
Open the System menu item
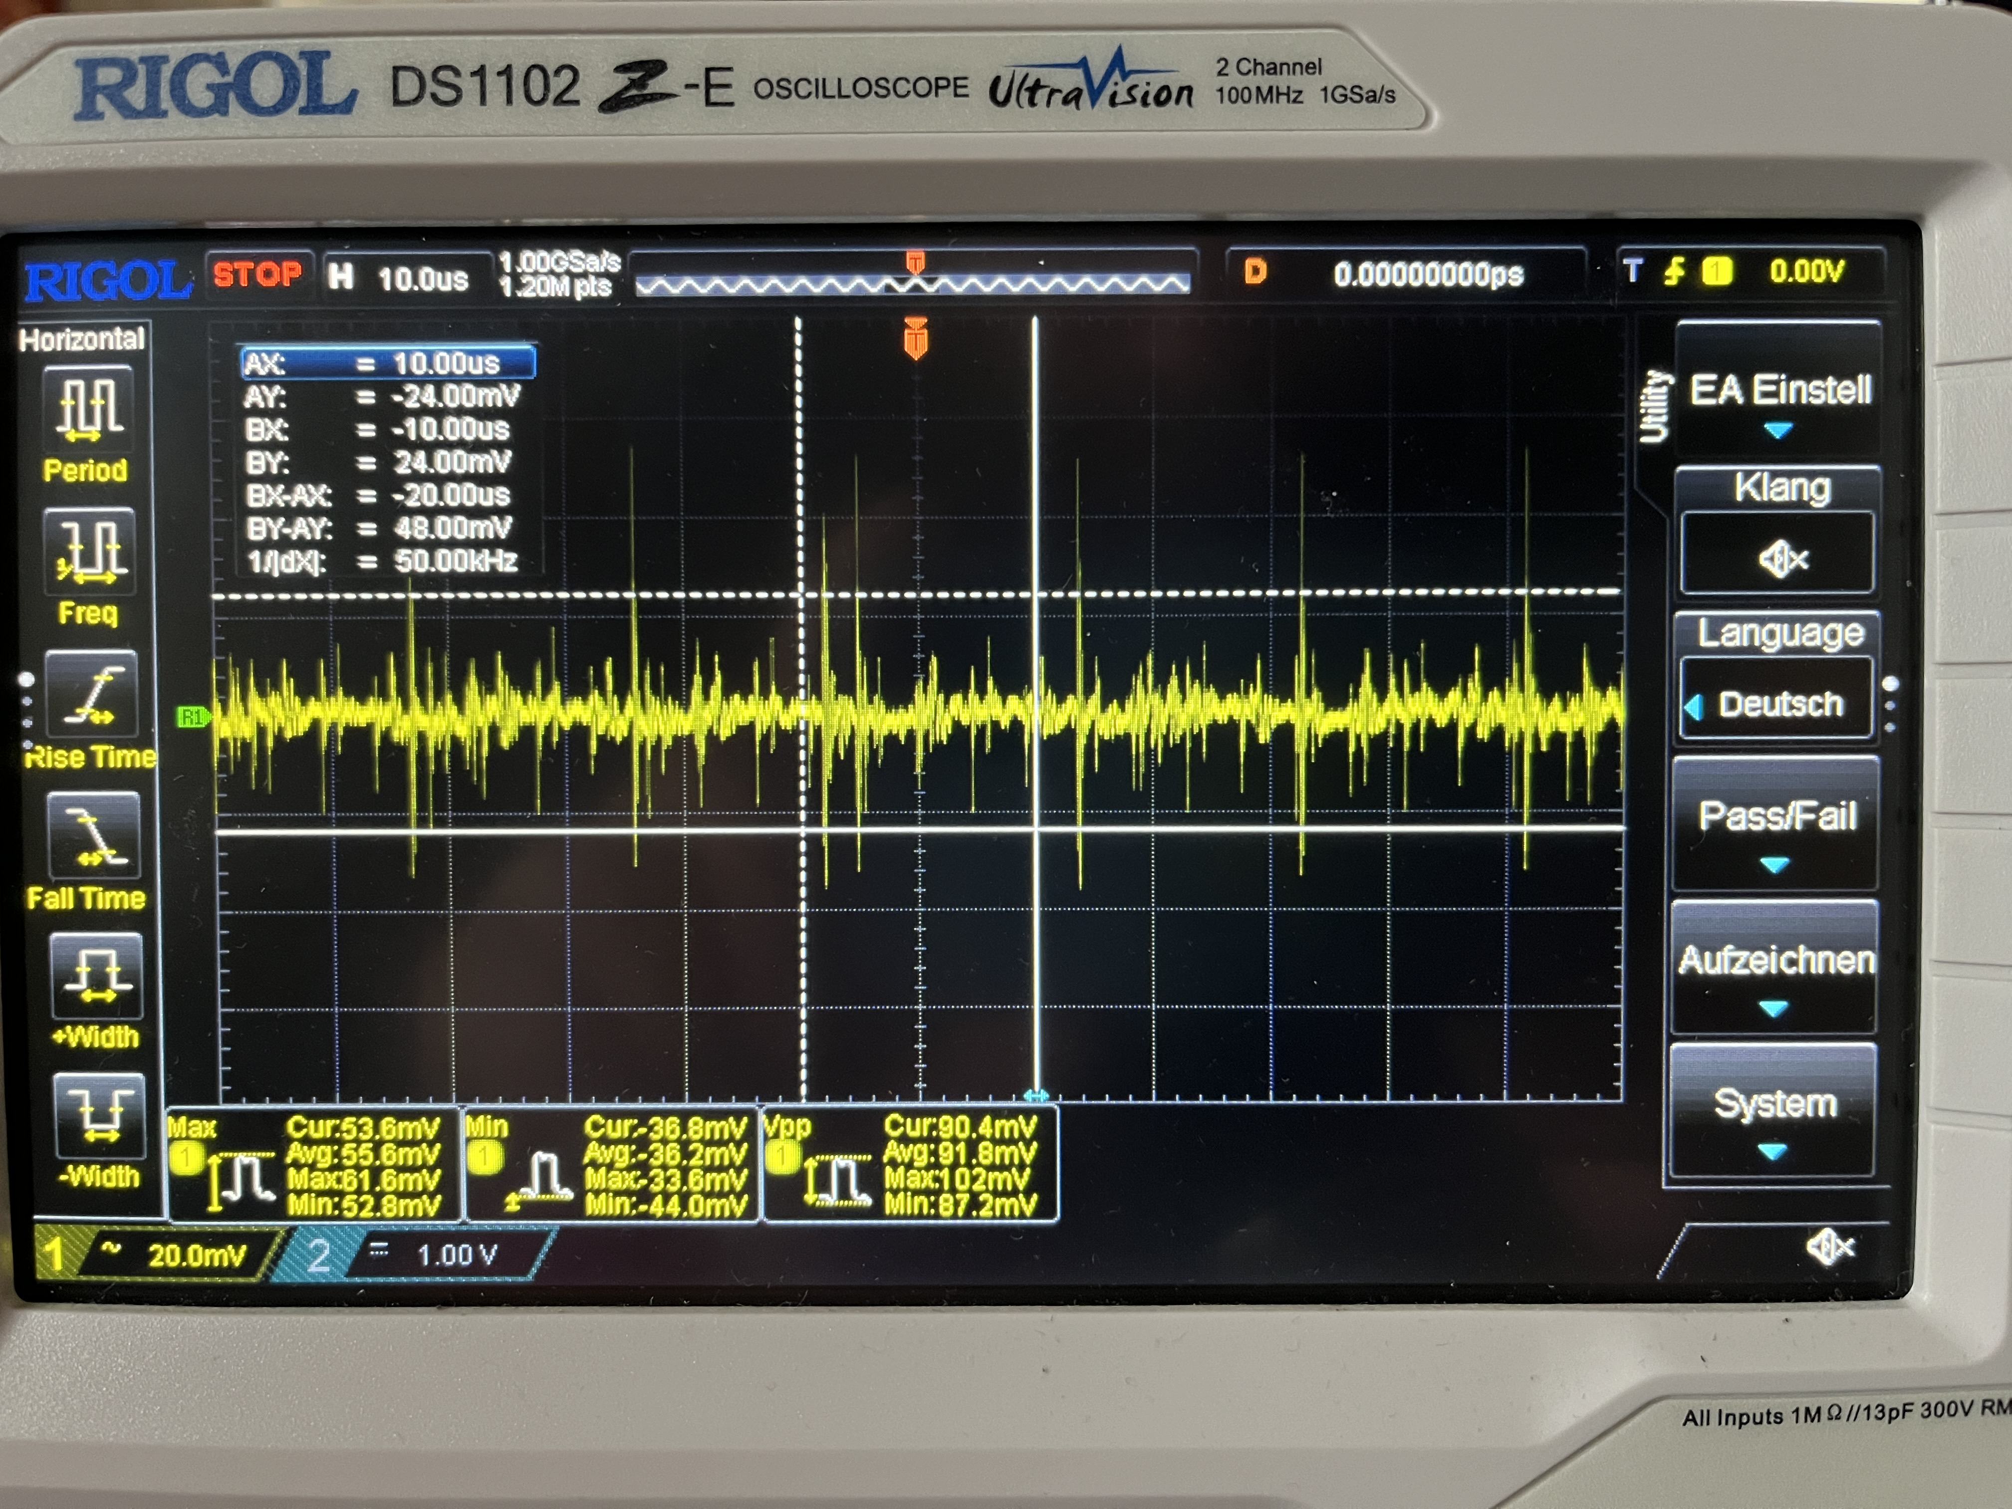[x=1773, y=1111]
